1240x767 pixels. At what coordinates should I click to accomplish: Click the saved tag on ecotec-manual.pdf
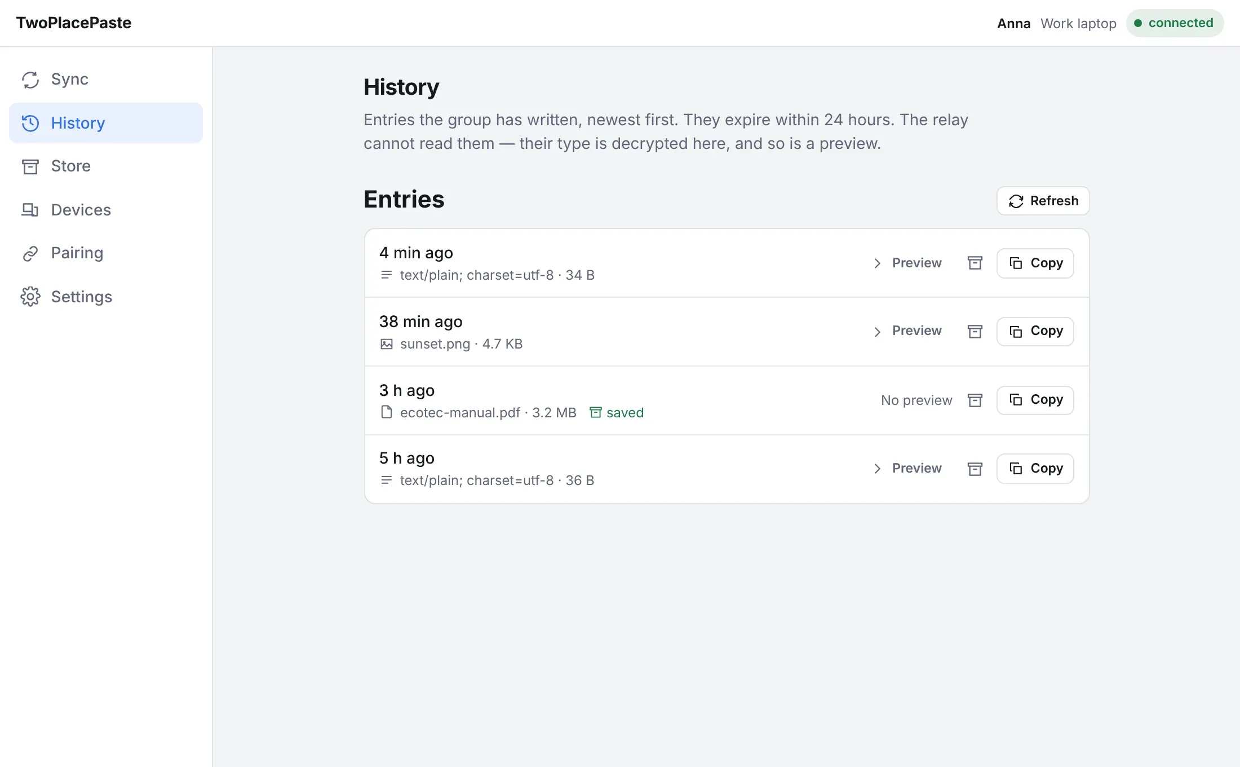(617, 413)
